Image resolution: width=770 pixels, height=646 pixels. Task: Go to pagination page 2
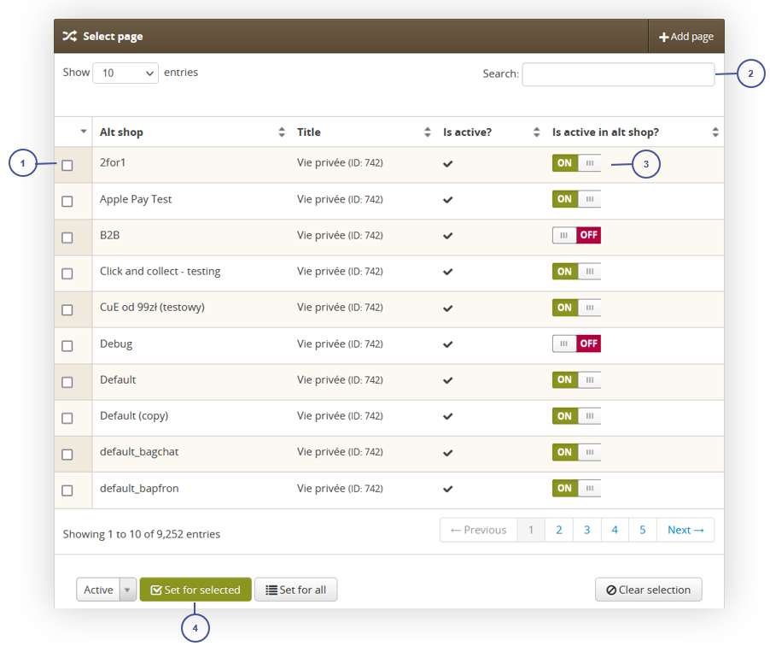pos(559,530)
